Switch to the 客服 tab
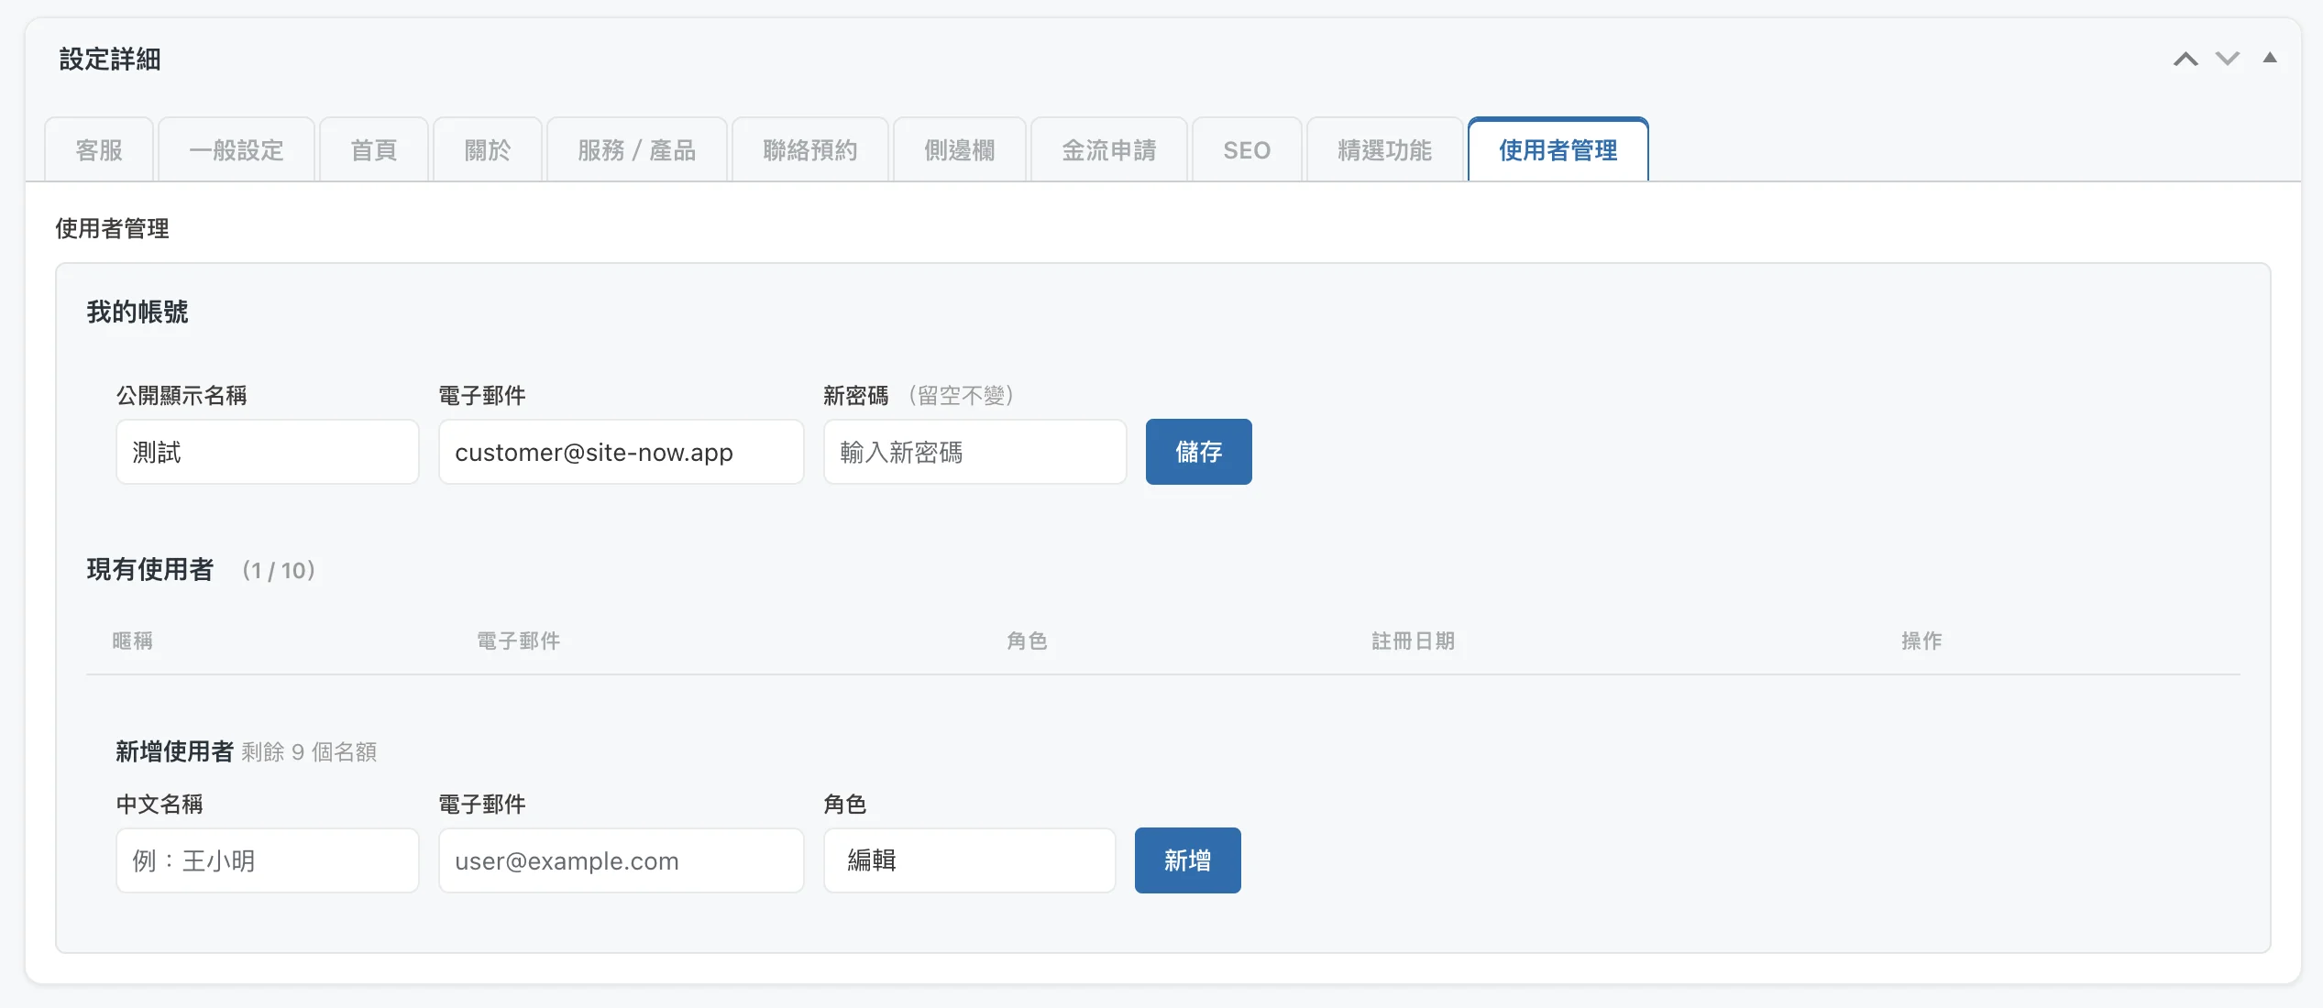 click(x=99, y=150)
